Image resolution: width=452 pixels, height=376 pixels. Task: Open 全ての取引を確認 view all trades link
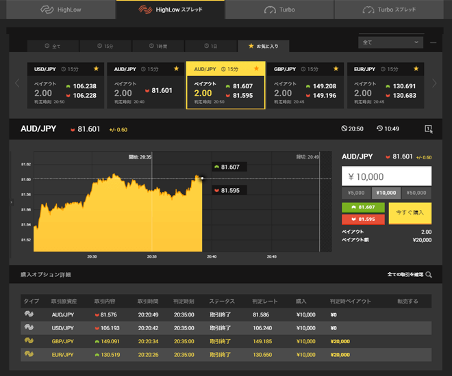(x=405, y=274)
